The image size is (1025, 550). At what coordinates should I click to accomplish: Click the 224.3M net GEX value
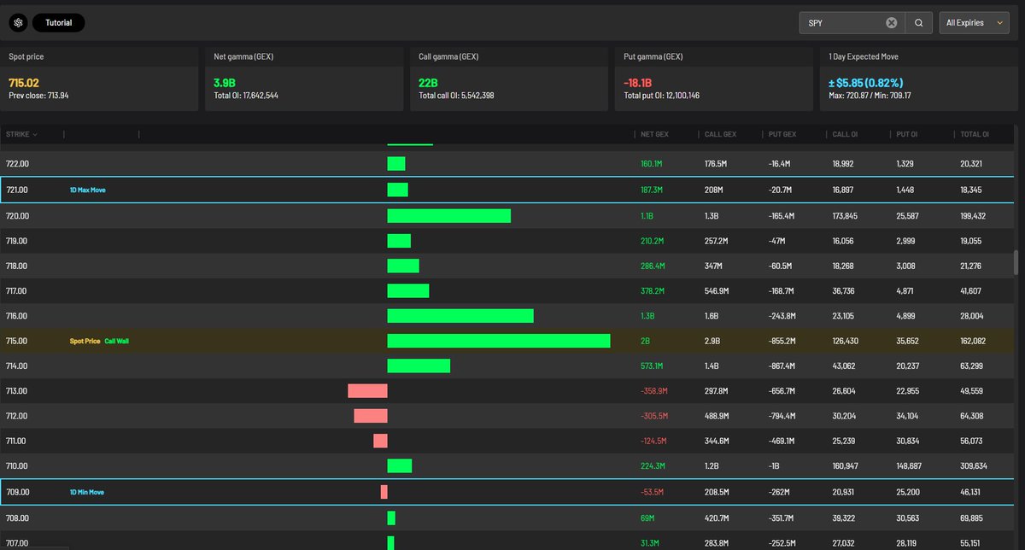[651, 466]
